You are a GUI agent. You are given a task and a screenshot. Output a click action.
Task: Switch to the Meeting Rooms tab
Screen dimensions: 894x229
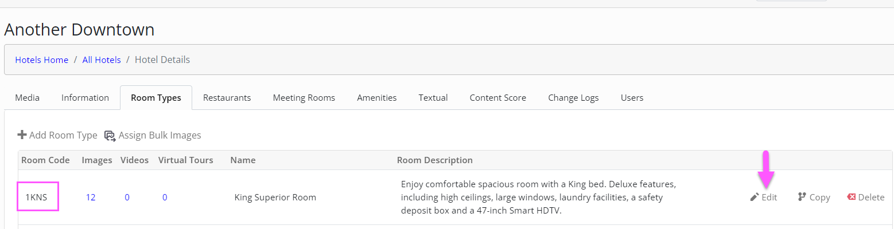[304, 98]
